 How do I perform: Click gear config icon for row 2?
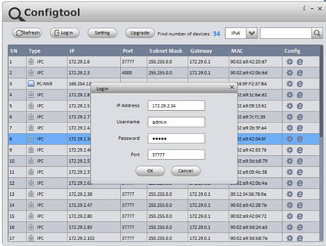[290, 73]
